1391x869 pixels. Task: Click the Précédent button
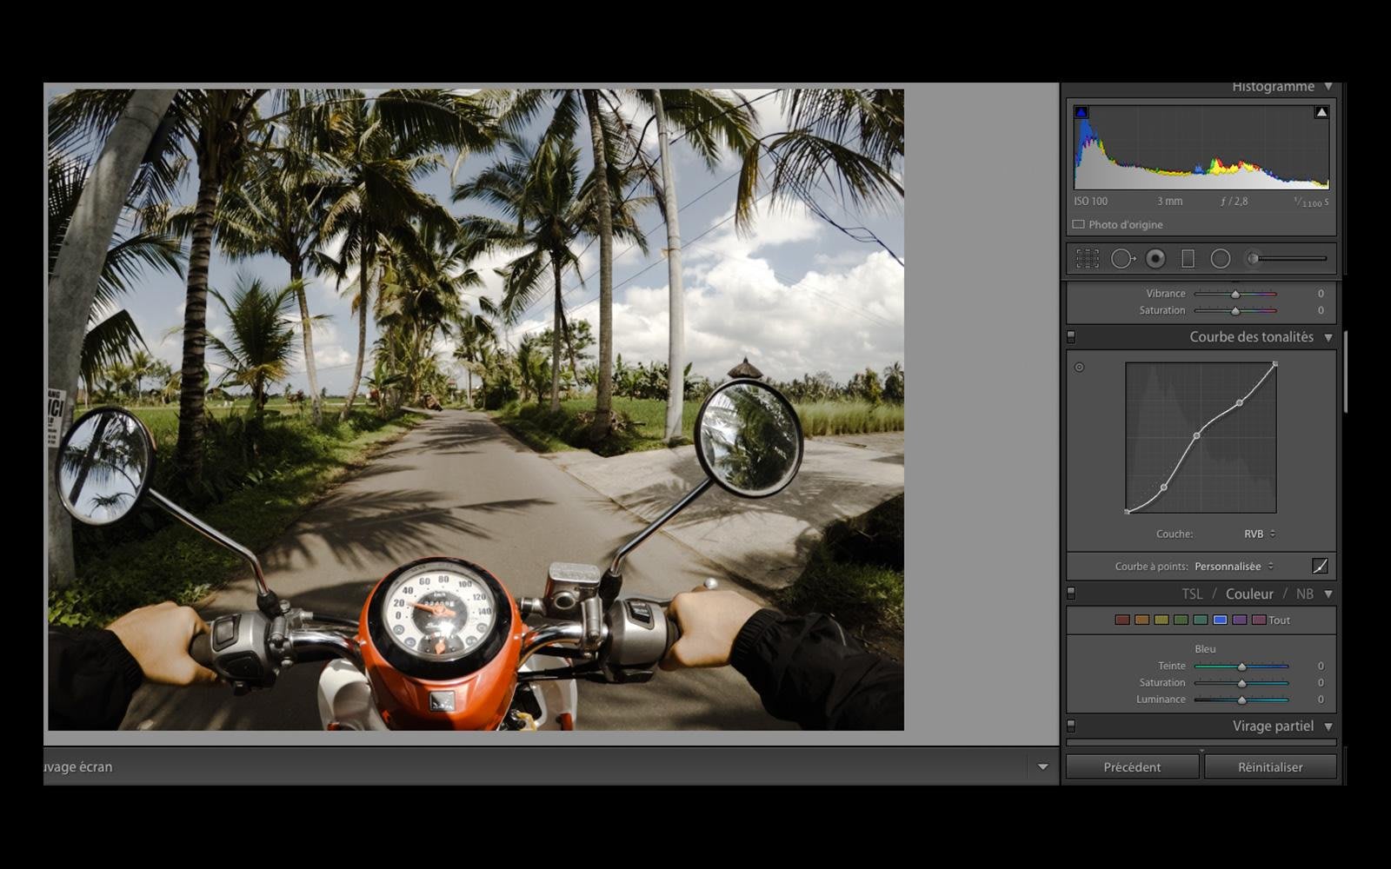click(x=1132, y=767)
